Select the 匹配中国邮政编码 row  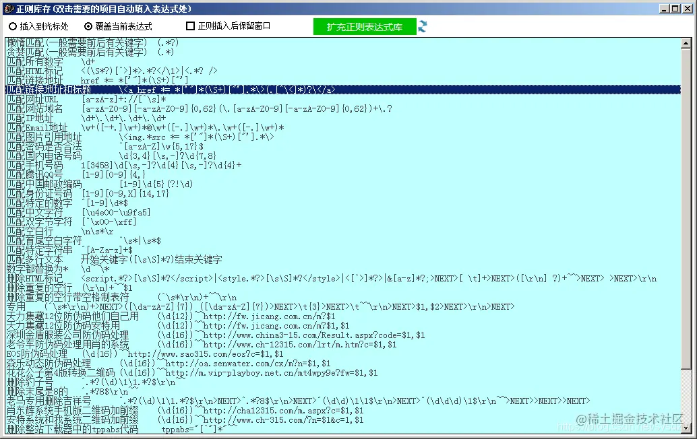click(343, 184)
